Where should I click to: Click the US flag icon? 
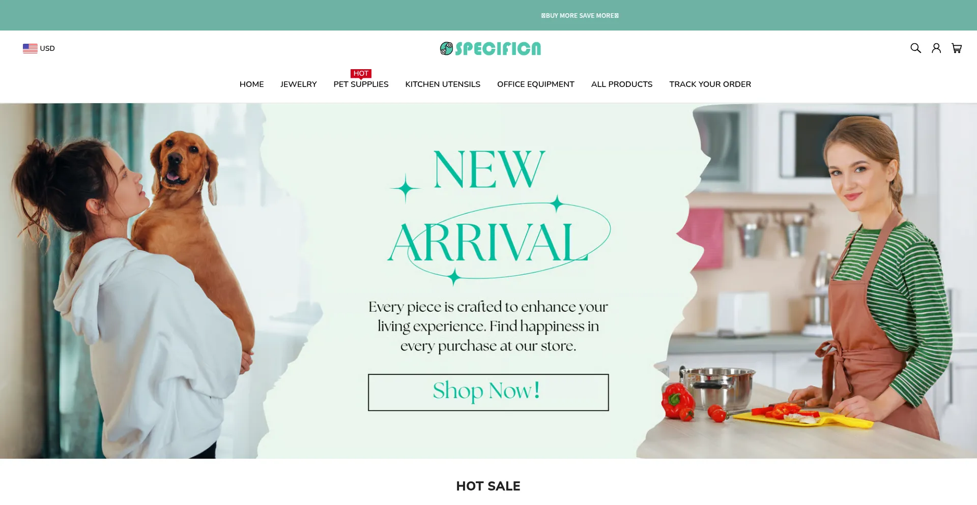click(x=30, y=48)
